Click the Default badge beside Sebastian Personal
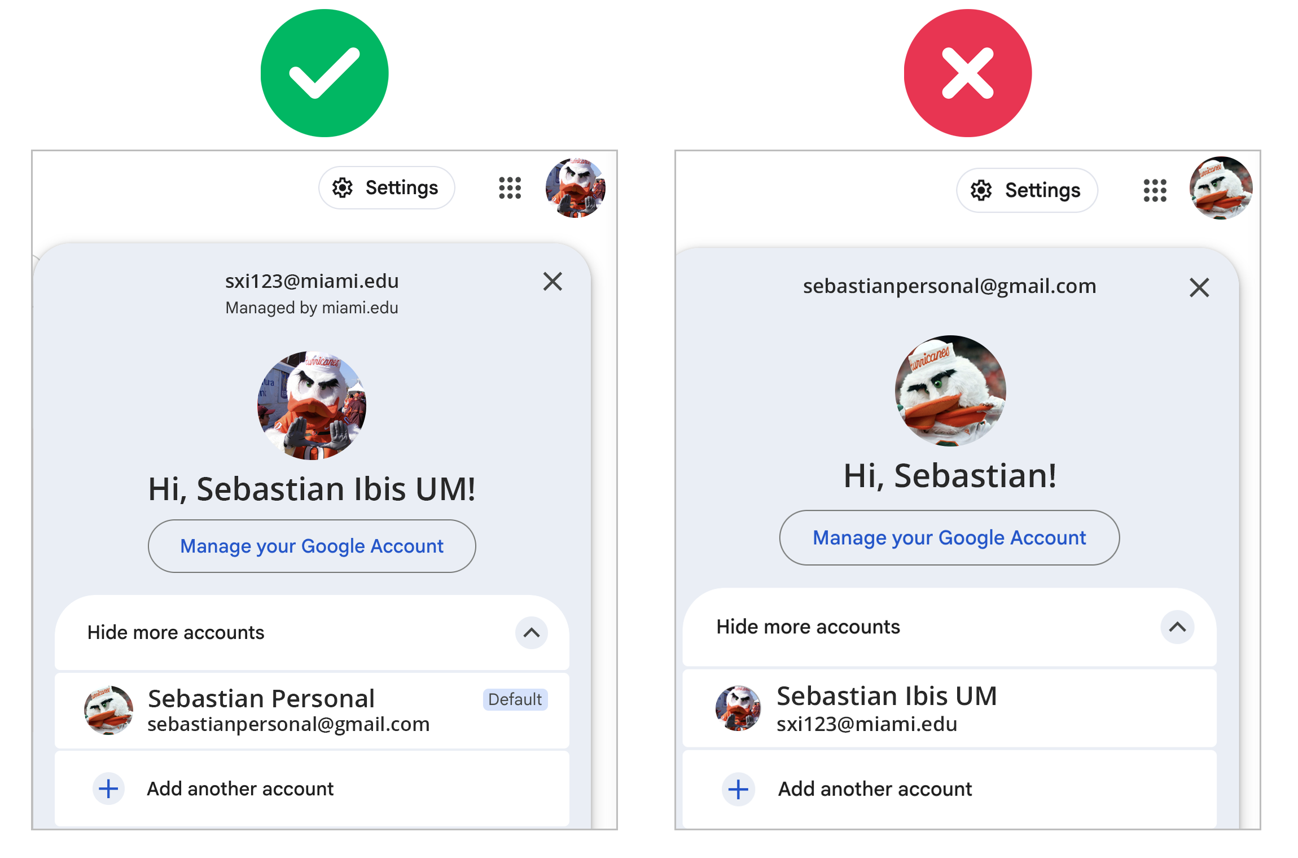1298x858 pixels. (515, 699)
